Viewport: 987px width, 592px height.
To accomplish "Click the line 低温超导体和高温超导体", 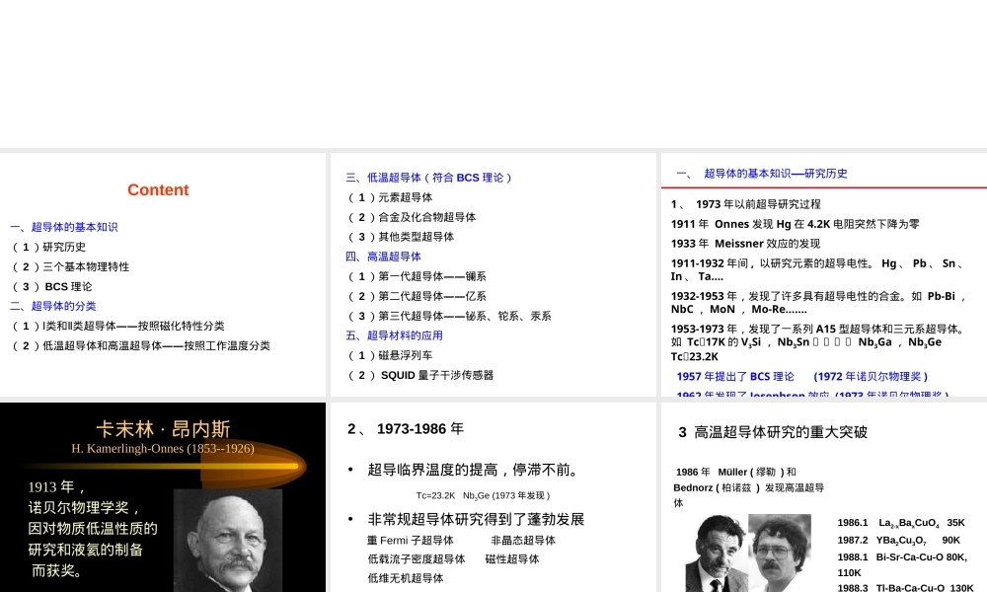I will 141,346.
